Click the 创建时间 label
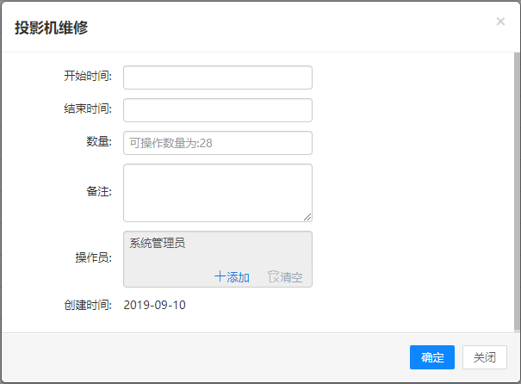Screen dimensions: 521x384 (88, 305)
